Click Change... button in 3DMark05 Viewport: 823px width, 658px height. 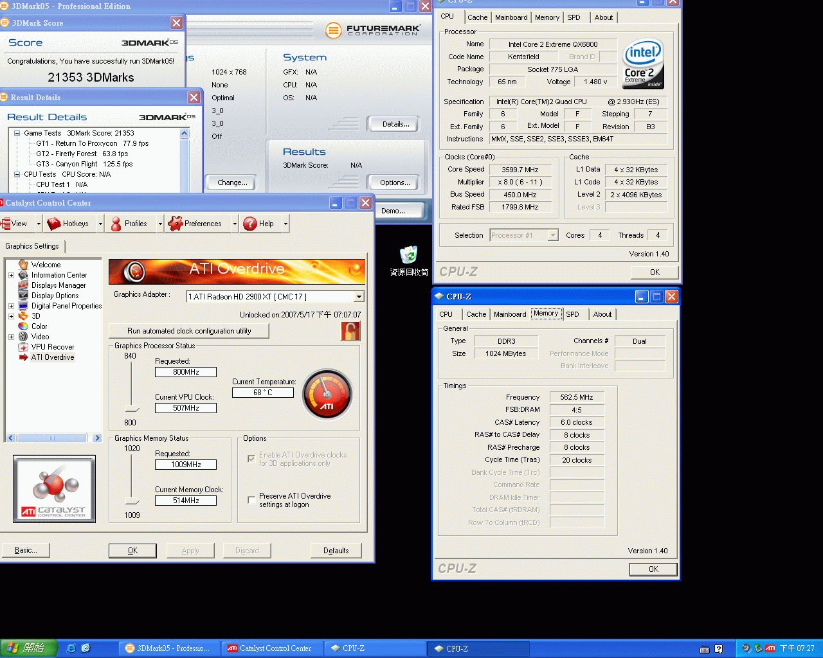pos(233,182)
